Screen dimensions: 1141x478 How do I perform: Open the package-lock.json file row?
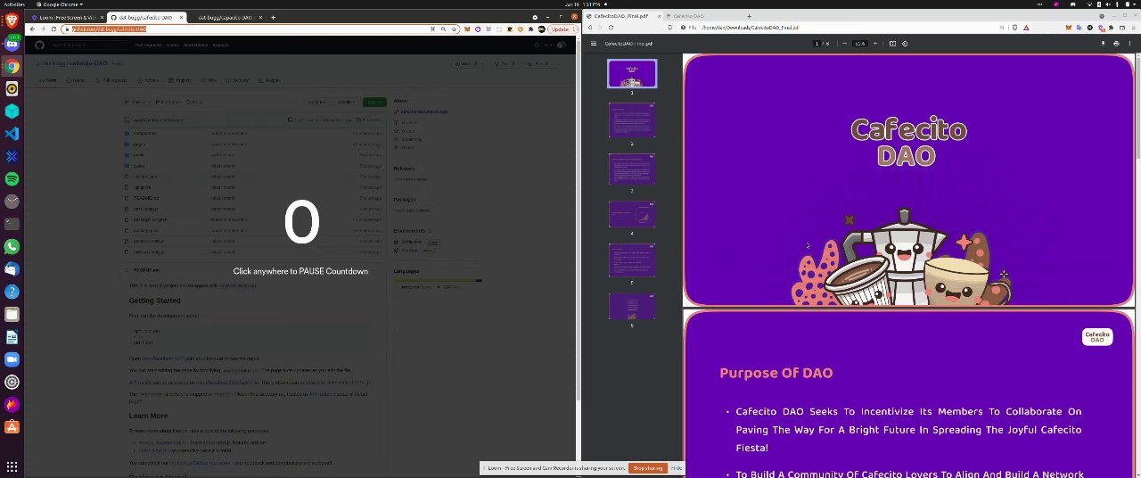[x=254, y=219]
